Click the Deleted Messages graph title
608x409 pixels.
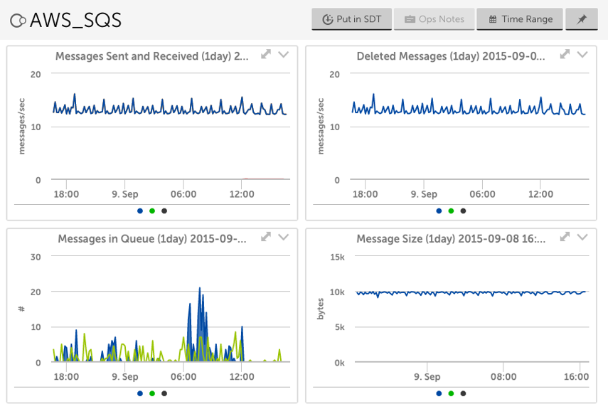pos(451,56)
